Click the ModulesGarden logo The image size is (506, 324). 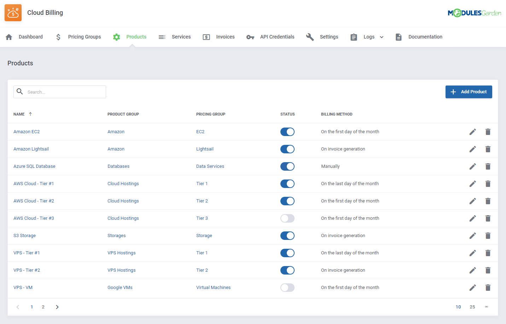click(x=475, y=13)
